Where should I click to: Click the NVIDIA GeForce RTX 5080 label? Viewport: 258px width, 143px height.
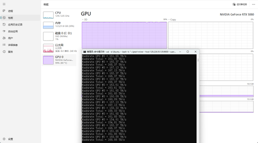237,14
